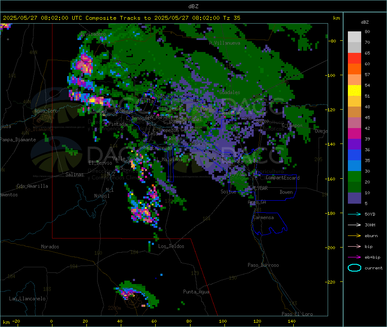Click the 'Bowen' map label
The image size is (387, 327).
pyautogui.click(x=286, y=192)
